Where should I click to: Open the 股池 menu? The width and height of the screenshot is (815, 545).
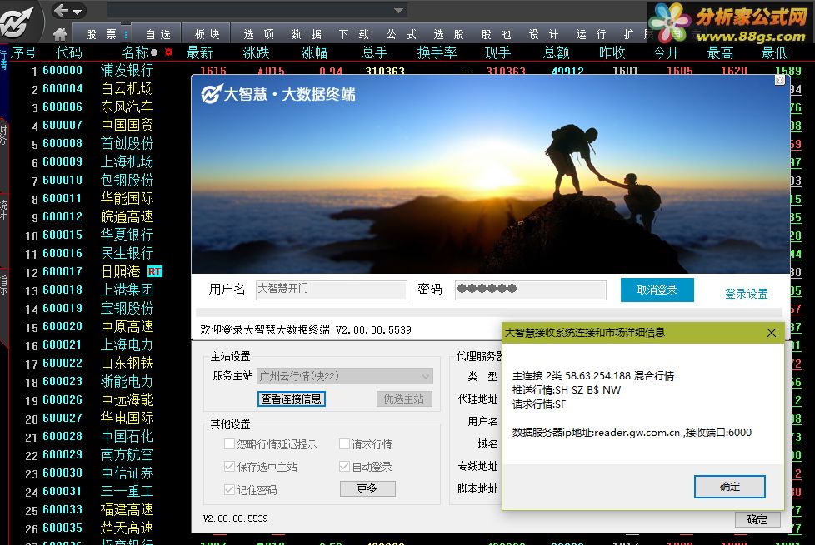(x=497, y=34)
